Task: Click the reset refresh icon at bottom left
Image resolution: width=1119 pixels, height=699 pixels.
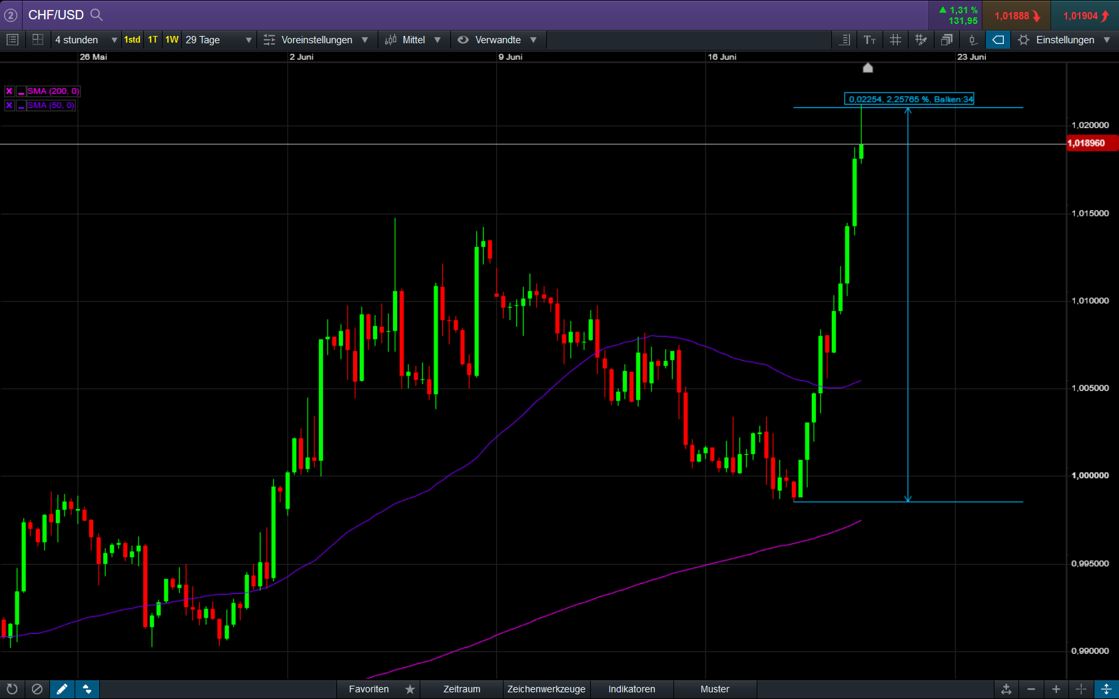Action: click(12, 689)
